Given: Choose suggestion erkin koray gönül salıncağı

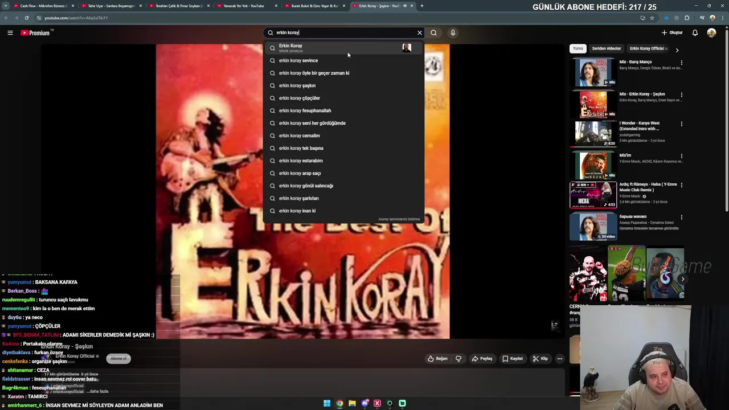Looking at the screenshot, I should coord(343,186).
